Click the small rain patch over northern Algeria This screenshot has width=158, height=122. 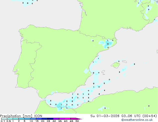tap(102, 108)
